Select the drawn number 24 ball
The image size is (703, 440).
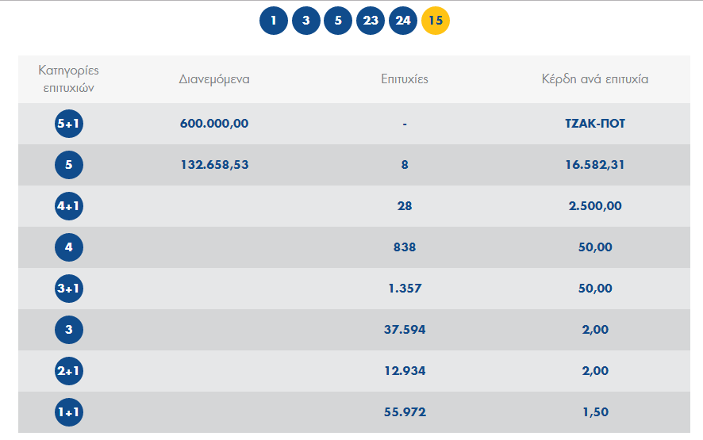pos(403,21)
